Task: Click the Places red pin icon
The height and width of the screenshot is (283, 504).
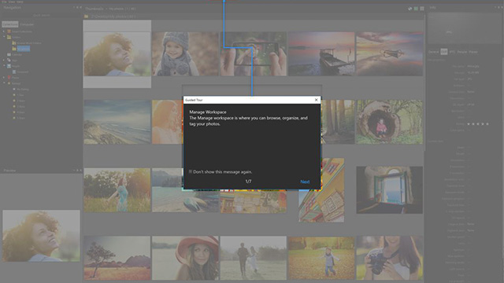Action: [x=9, y=77]
